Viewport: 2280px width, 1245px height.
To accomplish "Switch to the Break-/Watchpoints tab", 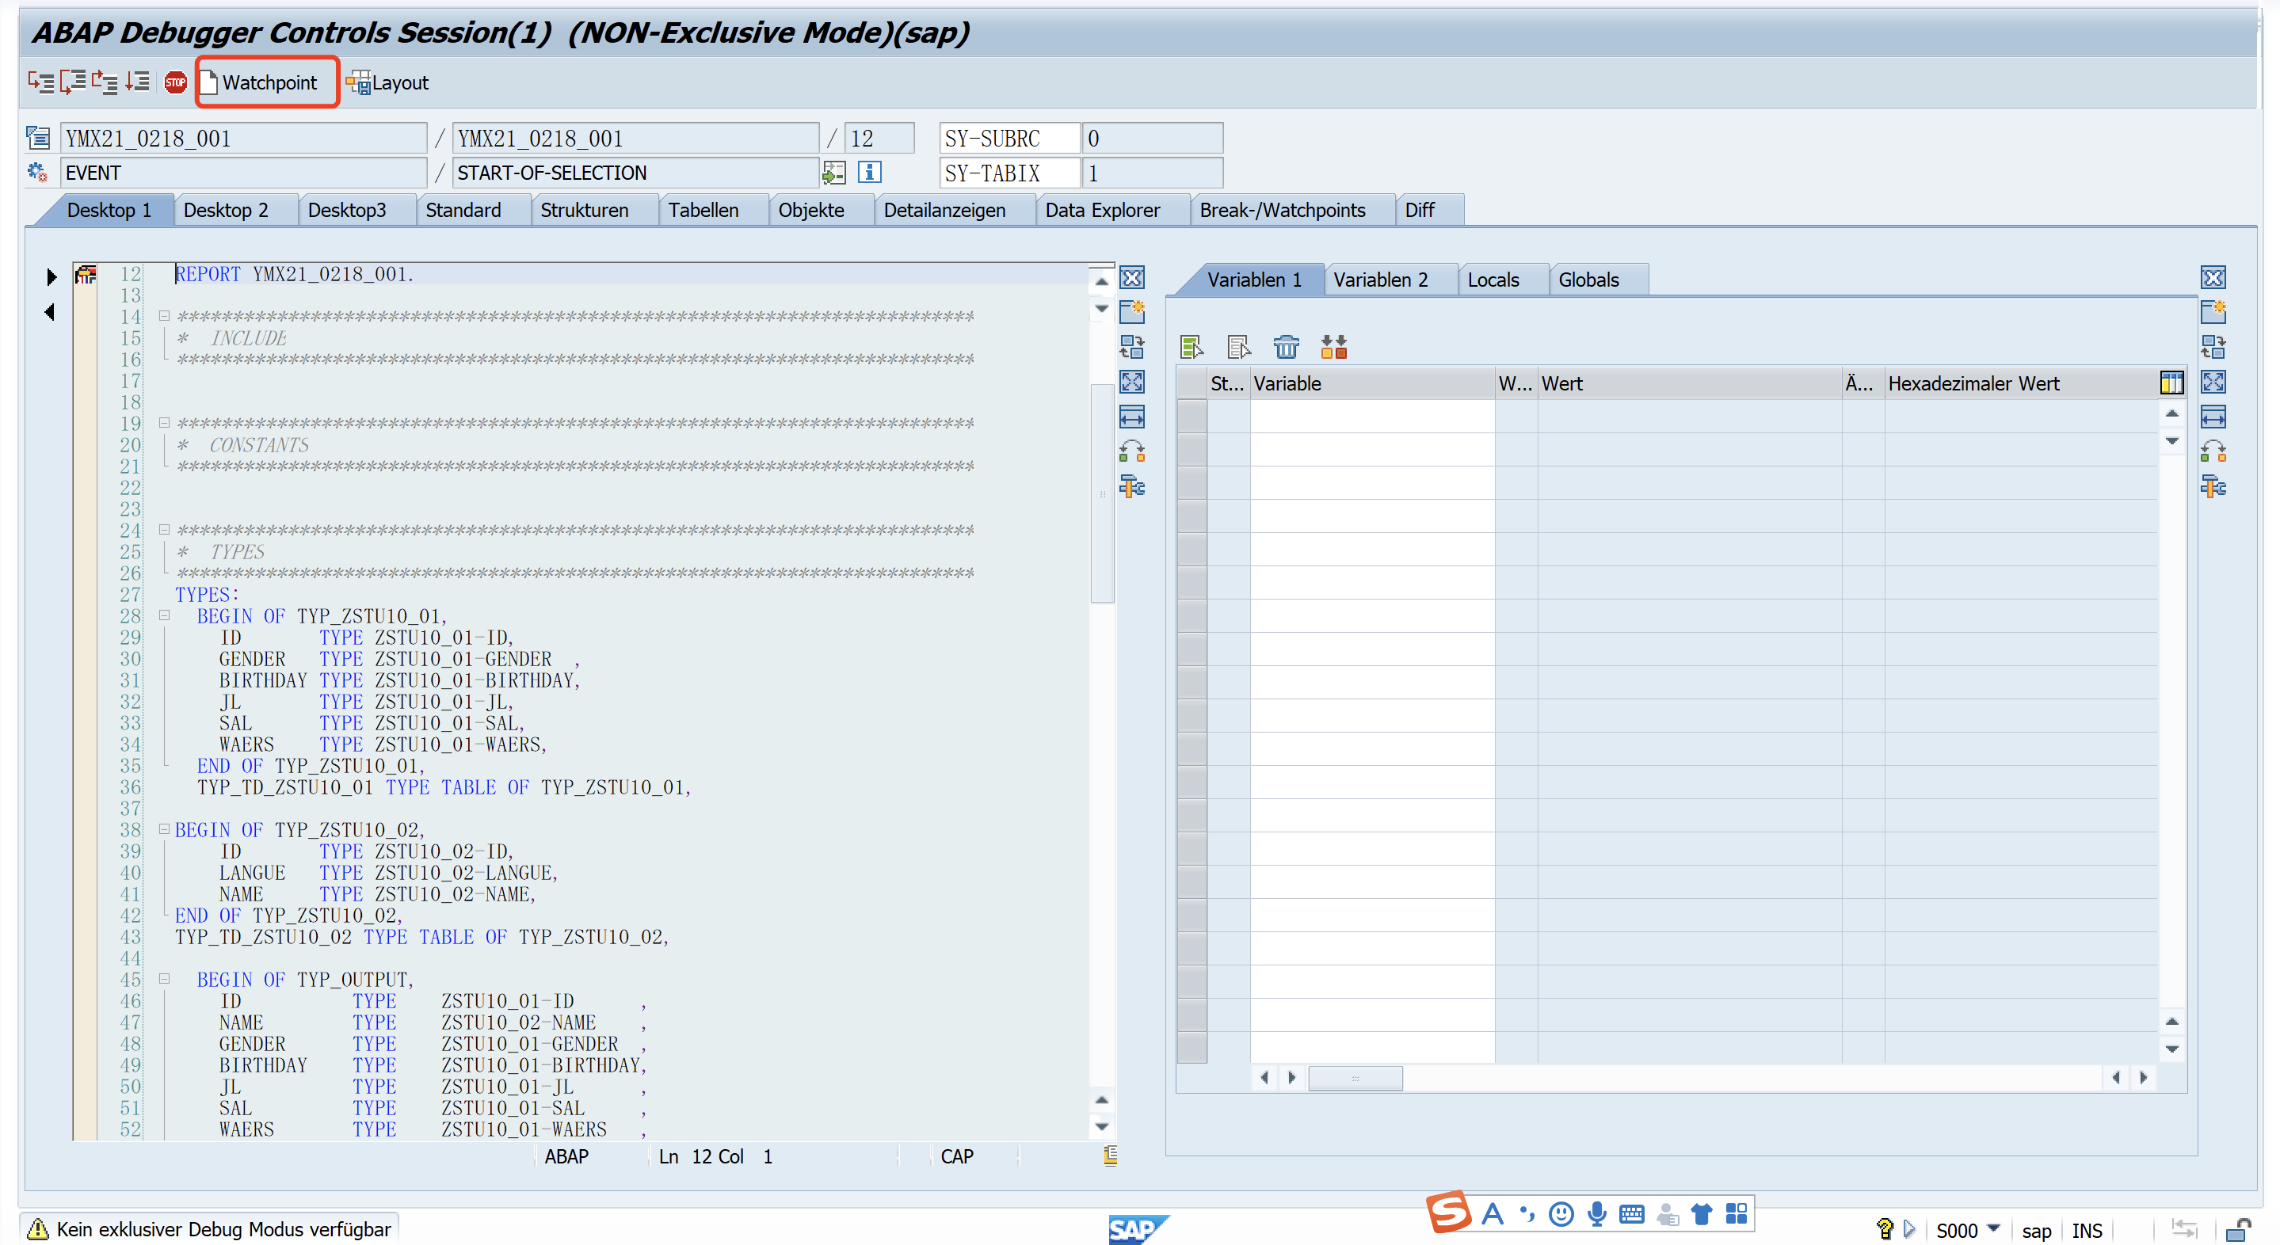I will click(1283, 210).
